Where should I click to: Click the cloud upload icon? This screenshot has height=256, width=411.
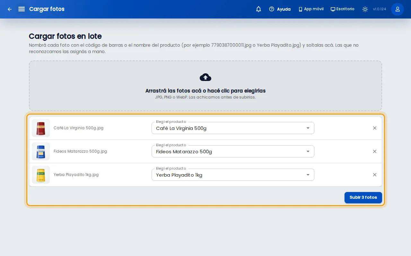click(205, 77)
